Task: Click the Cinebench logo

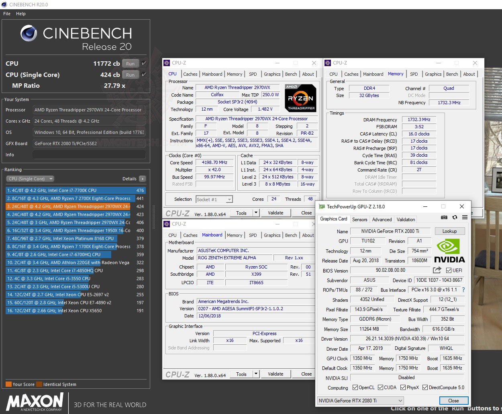Action: click(28, 33)
